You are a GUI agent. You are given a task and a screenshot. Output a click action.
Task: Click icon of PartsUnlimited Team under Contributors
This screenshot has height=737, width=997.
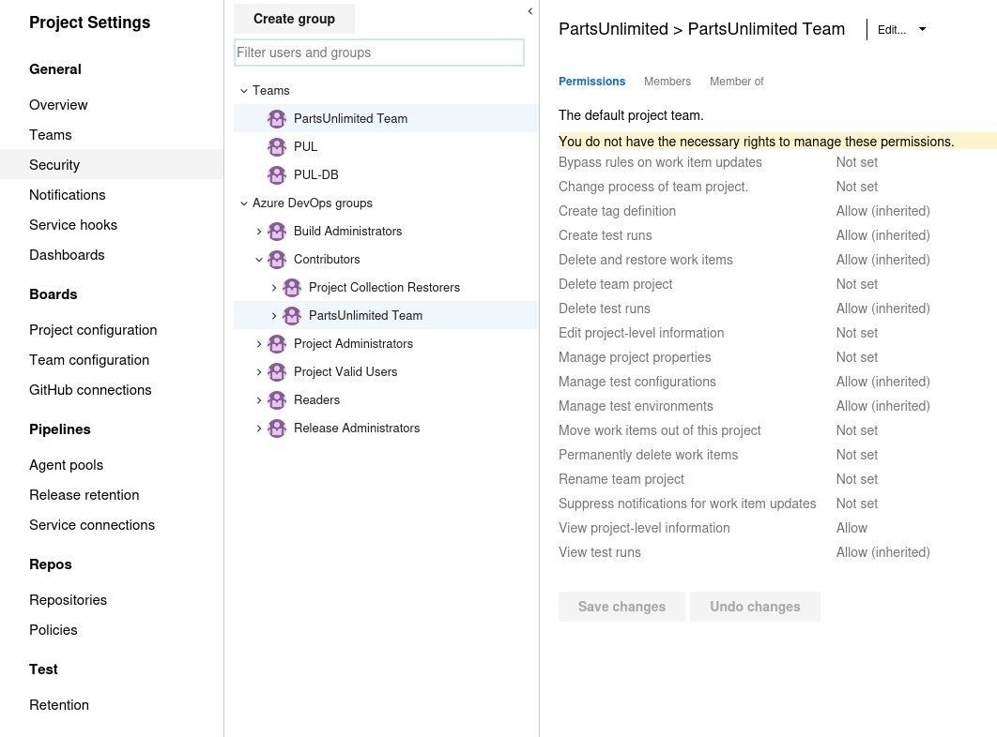coord(292,315)
